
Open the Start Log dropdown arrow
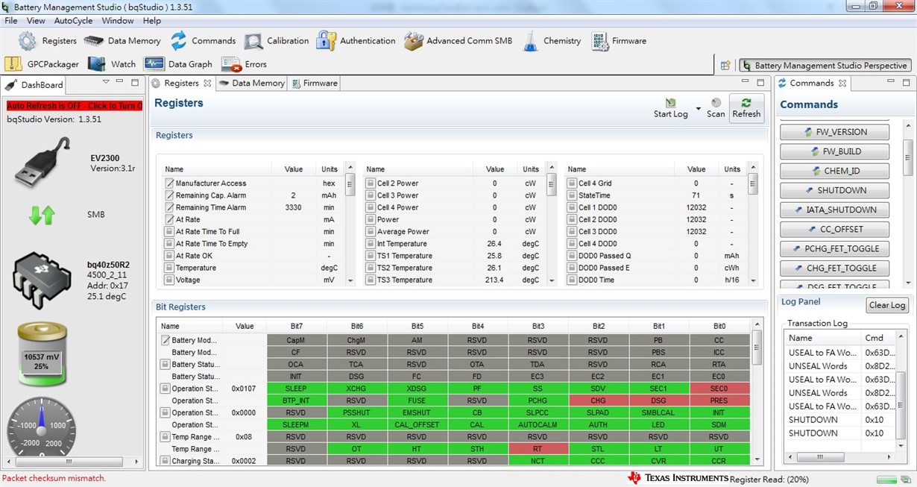[x=699, y=109]
